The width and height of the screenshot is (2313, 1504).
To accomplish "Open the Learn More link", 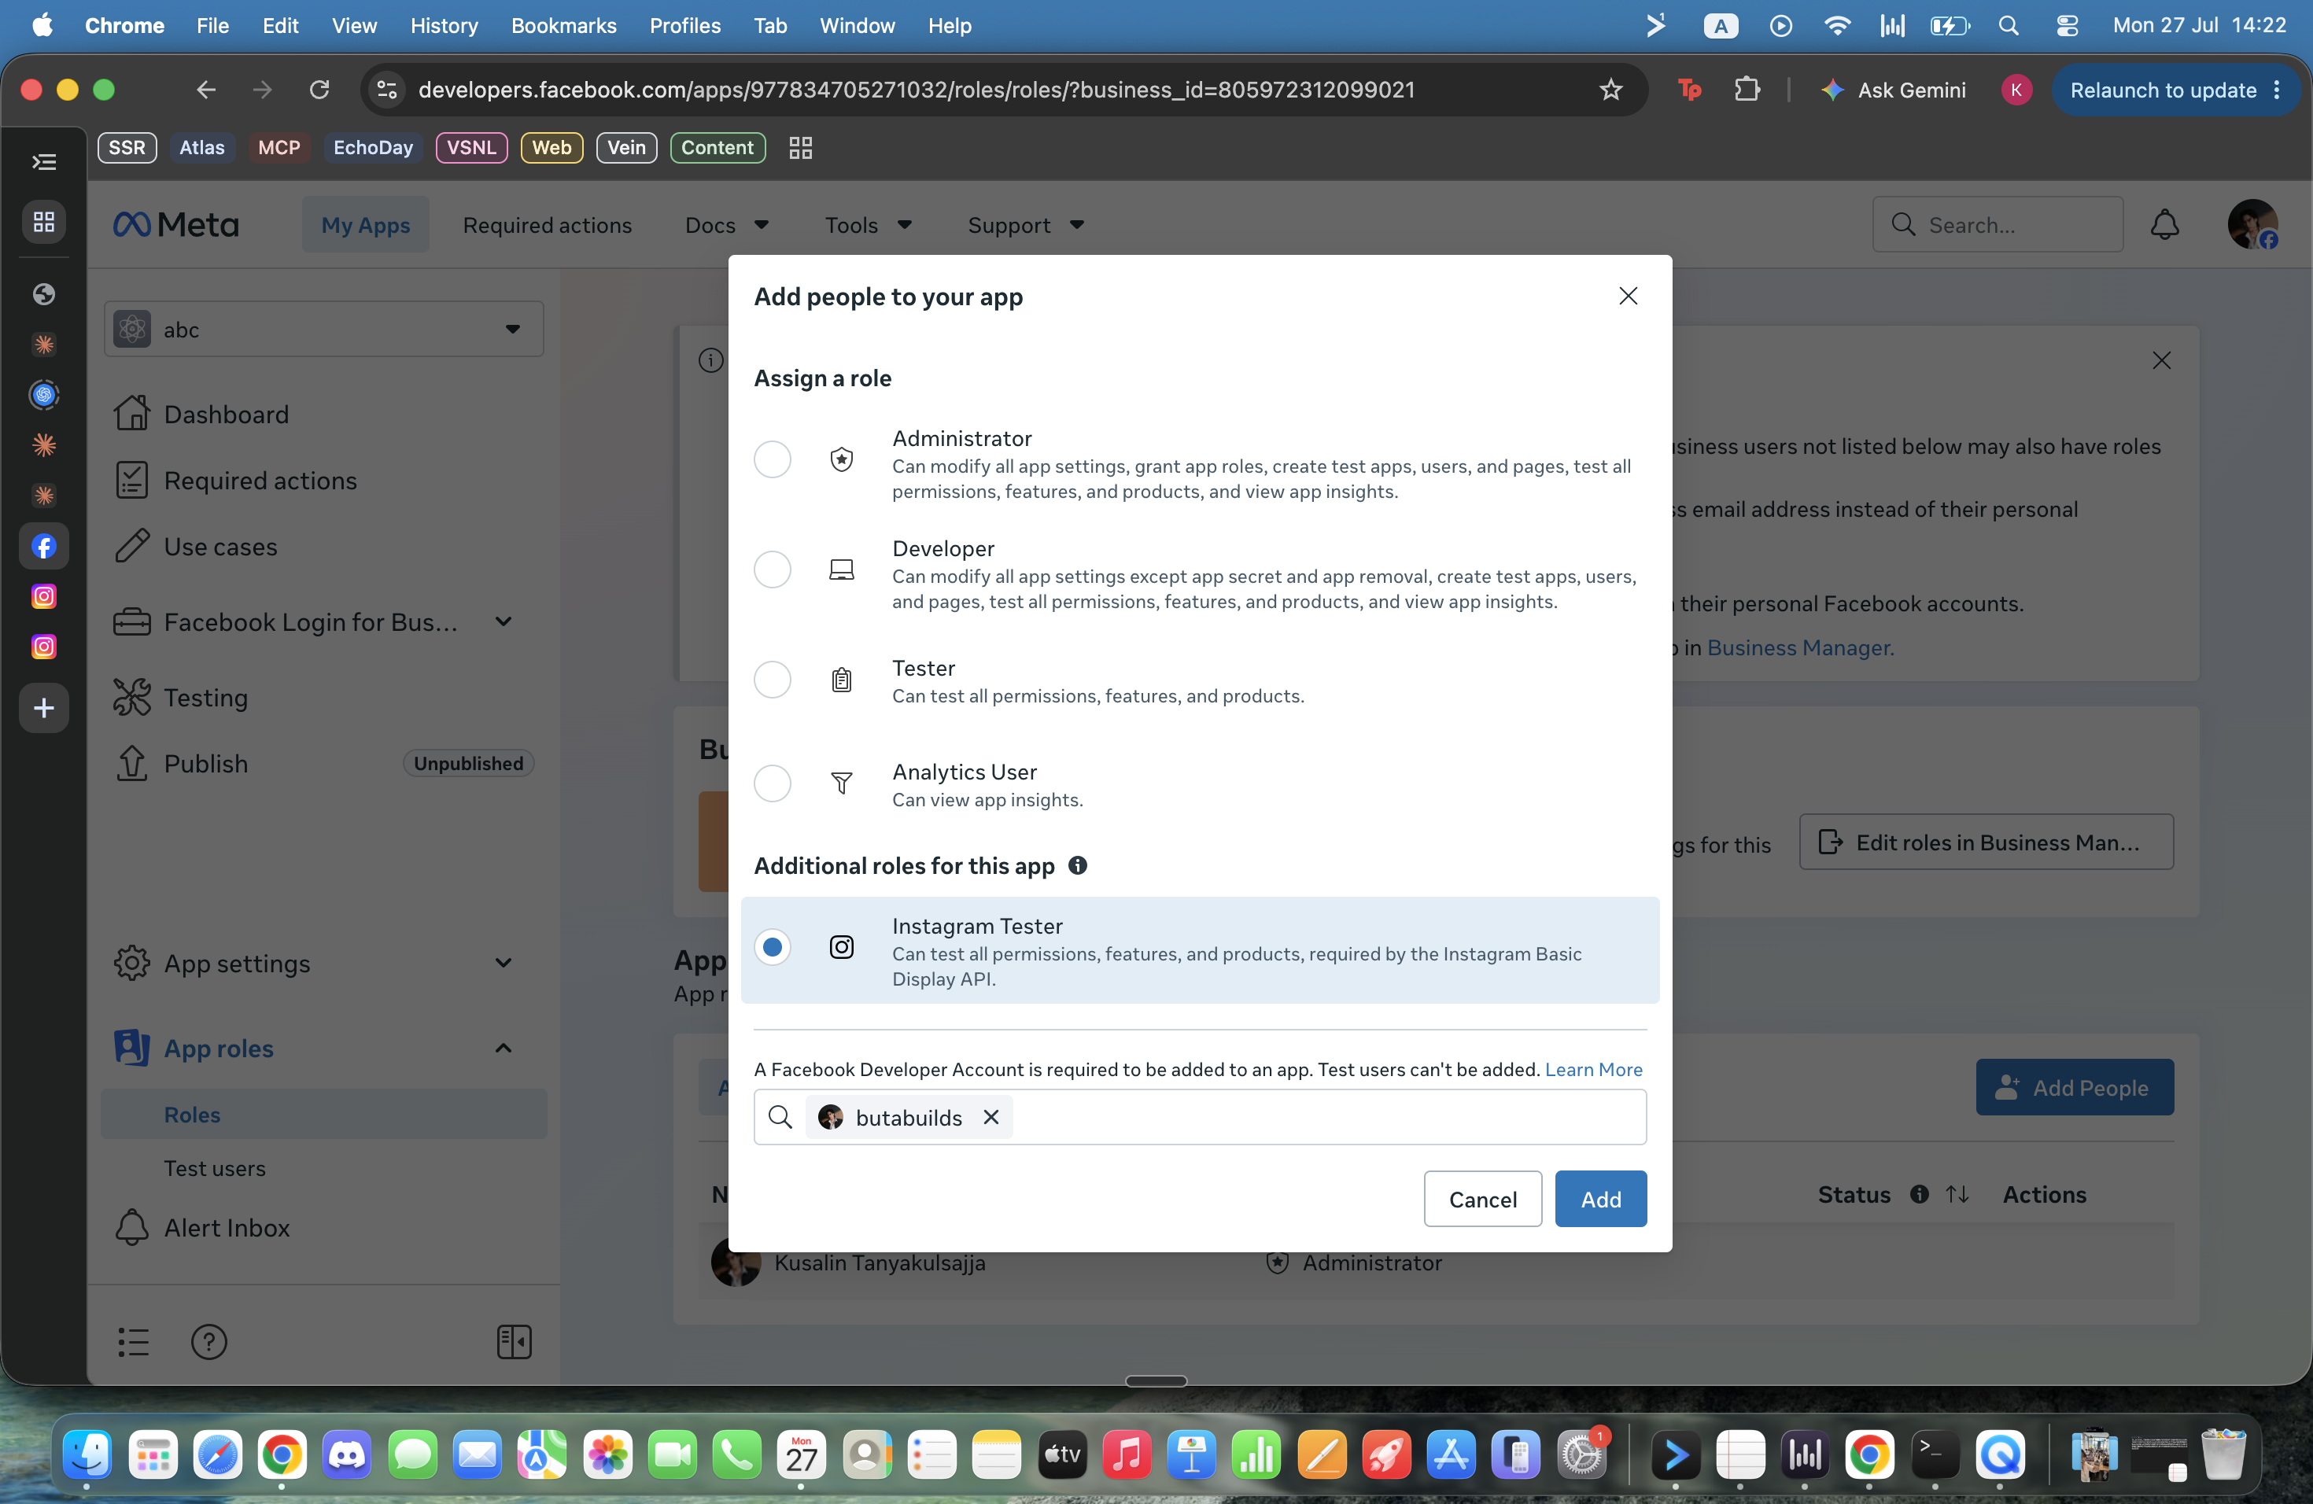I will 1593,1069.
